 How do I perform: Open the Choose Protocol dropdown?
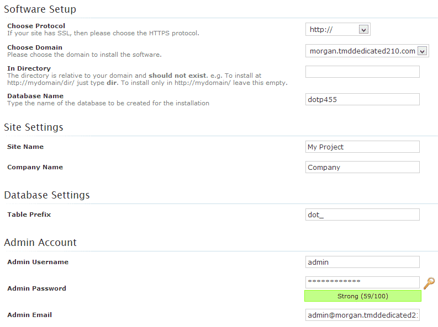[x=337, y=30]
